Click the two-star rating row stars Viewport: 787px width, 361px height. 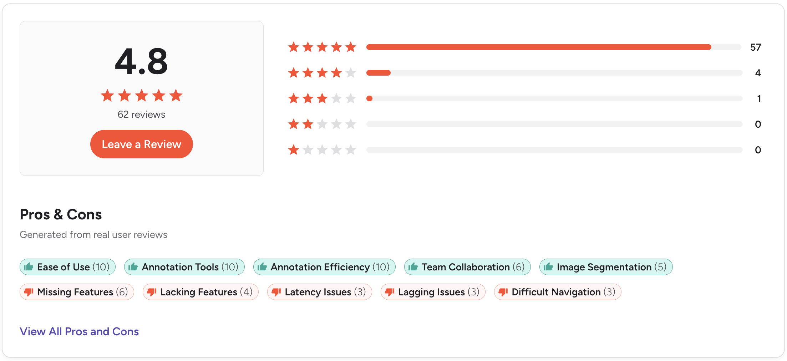pyautogui.click(x=322, y=124)
